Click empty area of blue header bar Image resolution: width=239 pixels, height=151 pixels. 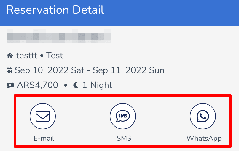point(171,12)
